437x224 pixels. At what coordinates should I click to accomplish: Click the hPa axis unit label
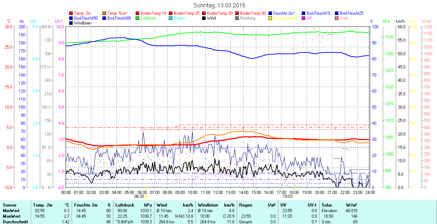pos(386,21)
